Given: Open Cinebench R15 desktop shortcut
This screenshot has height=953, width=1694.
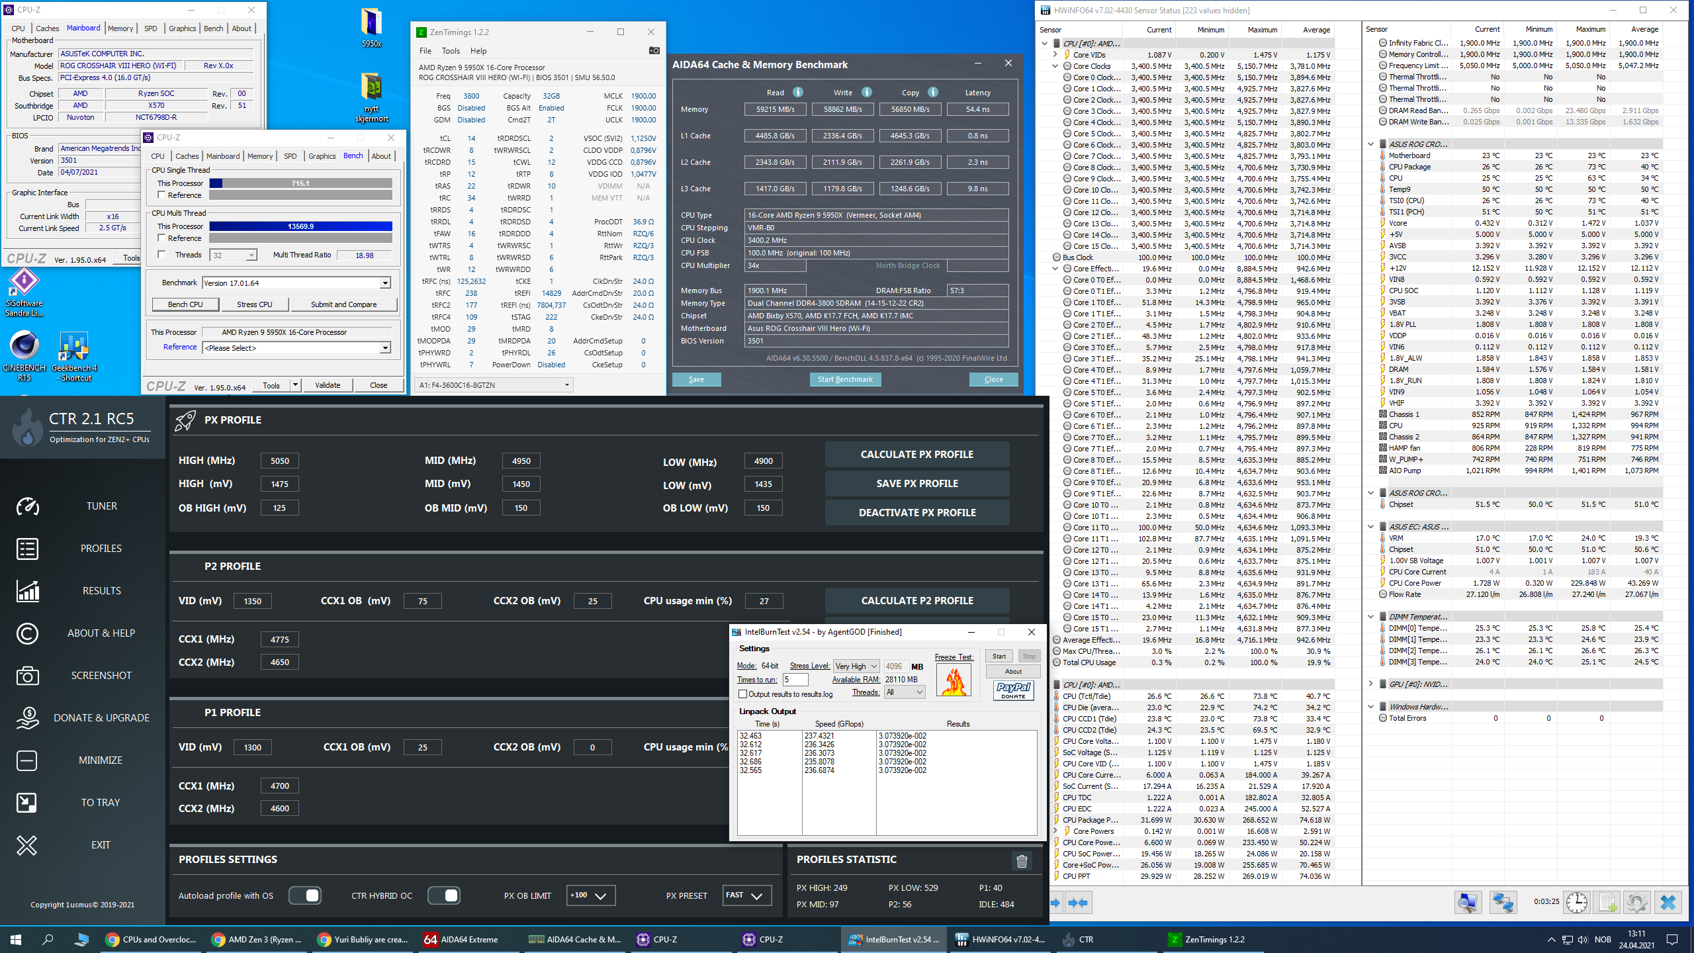Looking at the screenshot, I should [24, 355].
